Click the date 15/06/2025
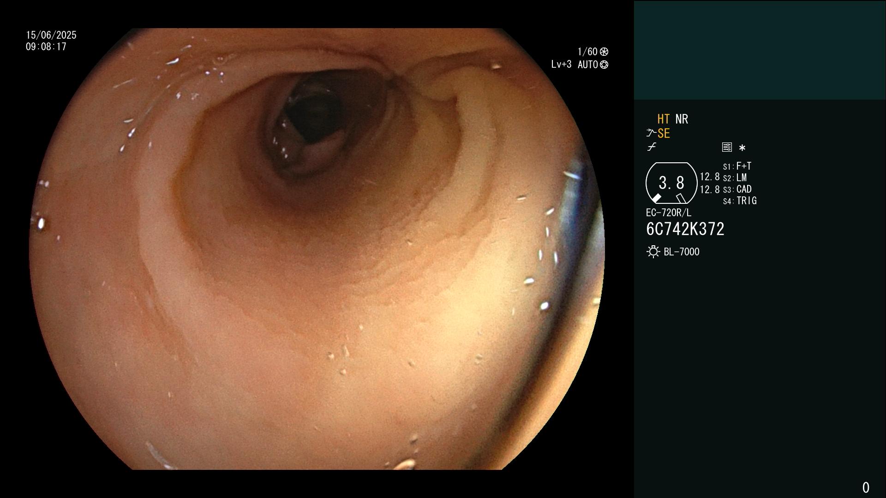 coord(51,35)
